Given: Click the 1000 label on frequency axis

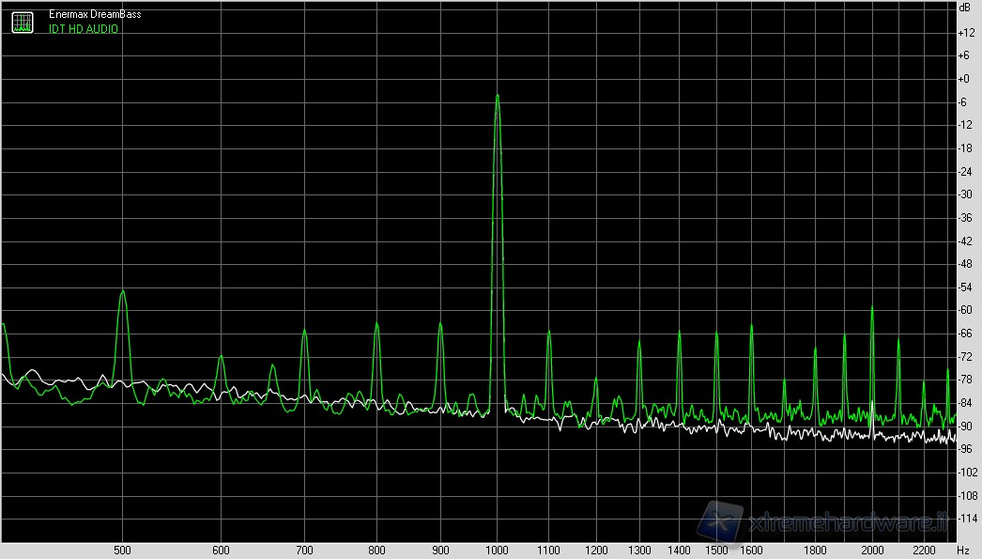Looking at the screenshot, I should [497, 551].
